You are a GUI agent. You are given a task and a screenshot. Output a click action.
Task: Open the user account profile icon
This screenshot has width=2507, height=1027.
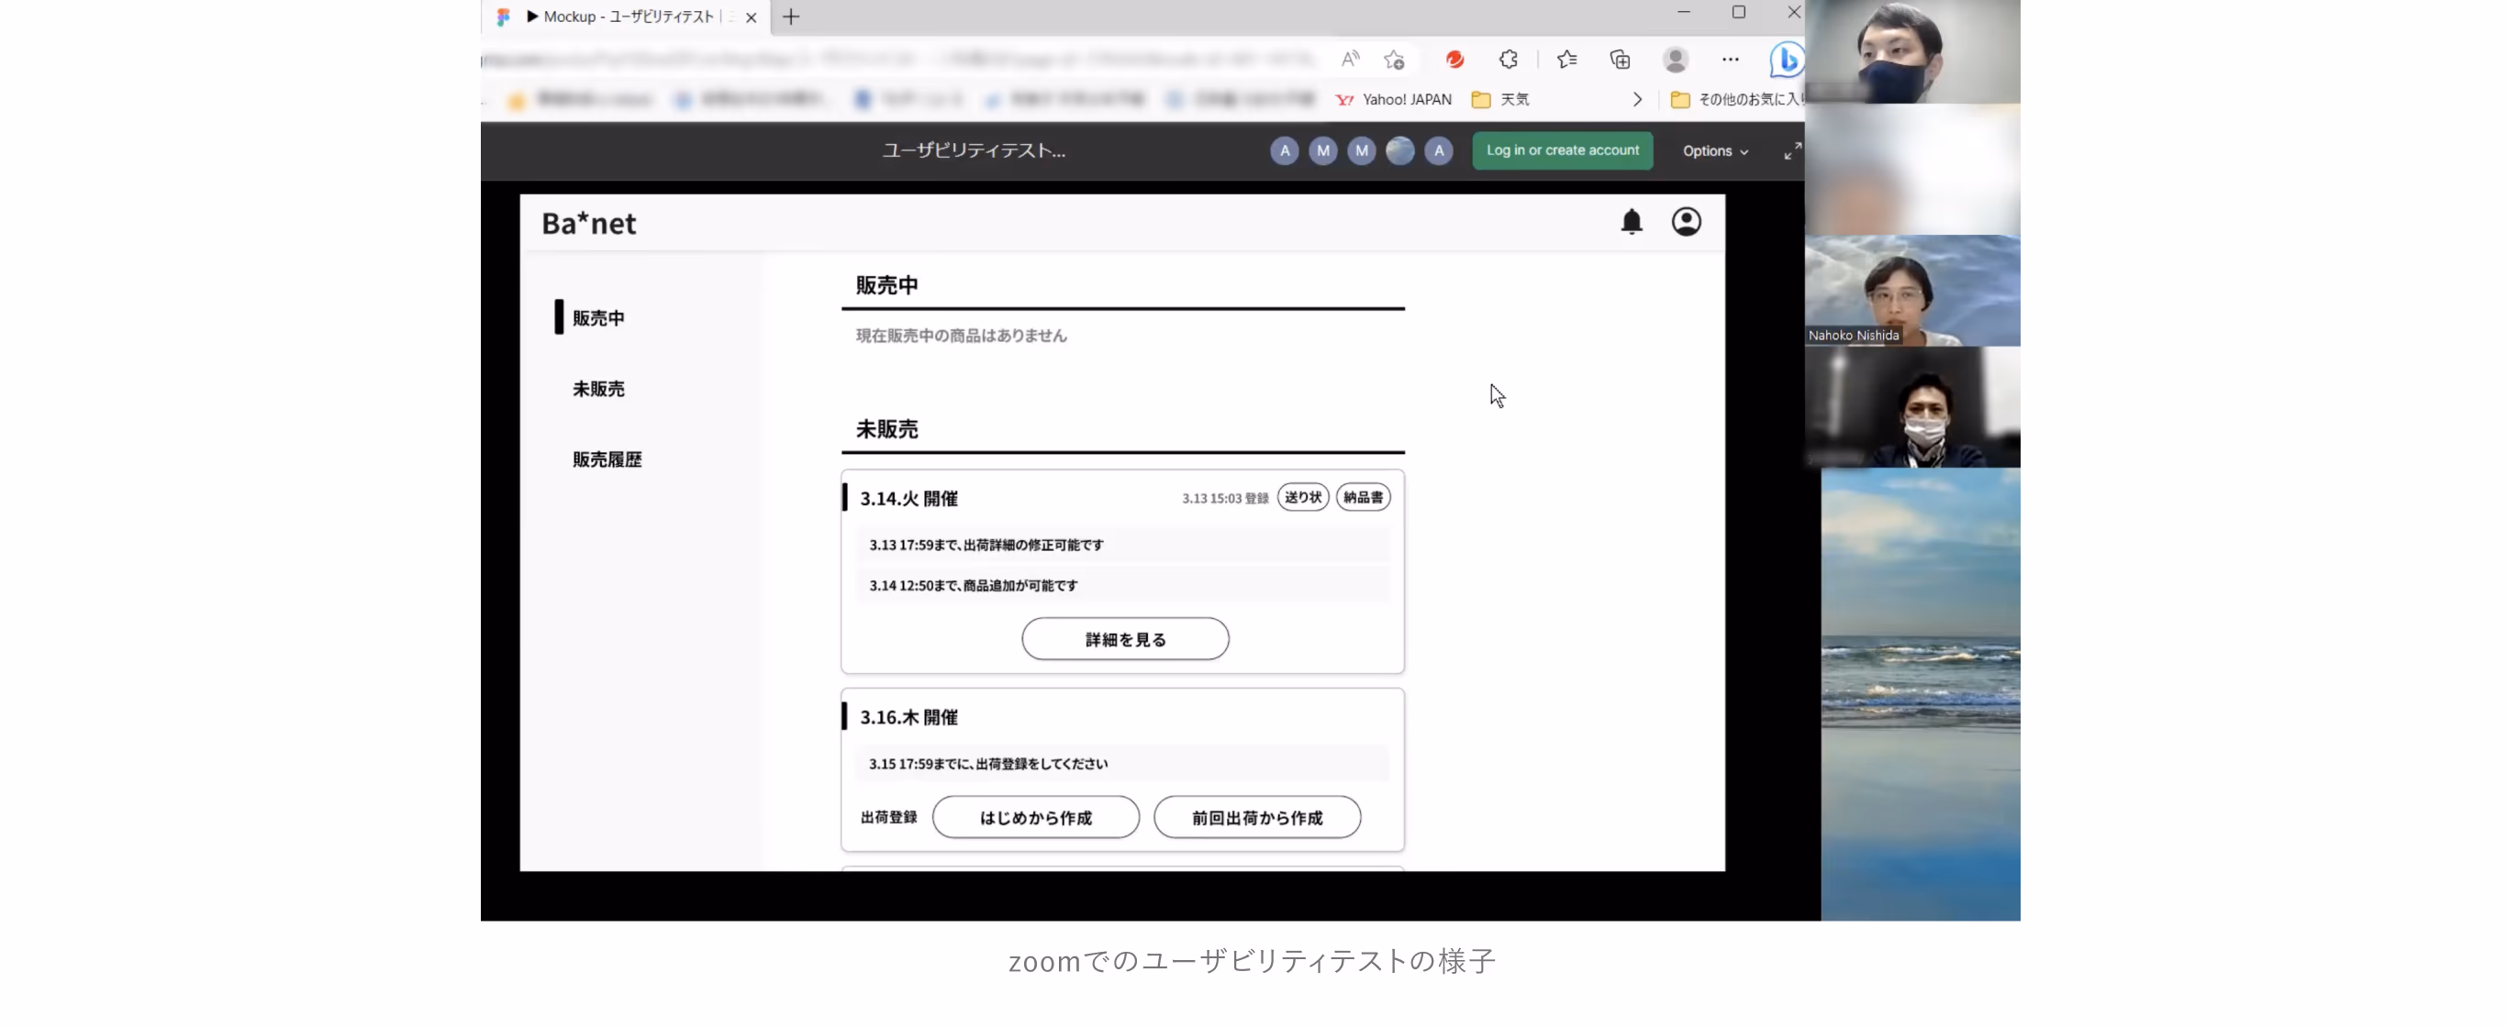1686,222
